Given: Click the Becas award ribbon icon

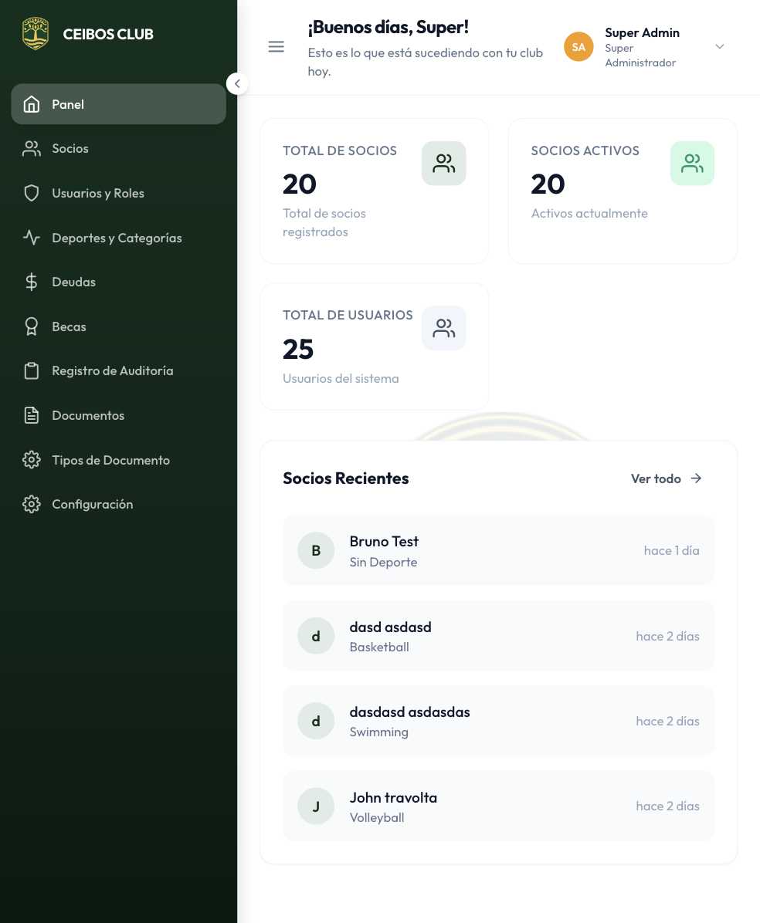Looking at the screenshot, I should click(32, 327).
